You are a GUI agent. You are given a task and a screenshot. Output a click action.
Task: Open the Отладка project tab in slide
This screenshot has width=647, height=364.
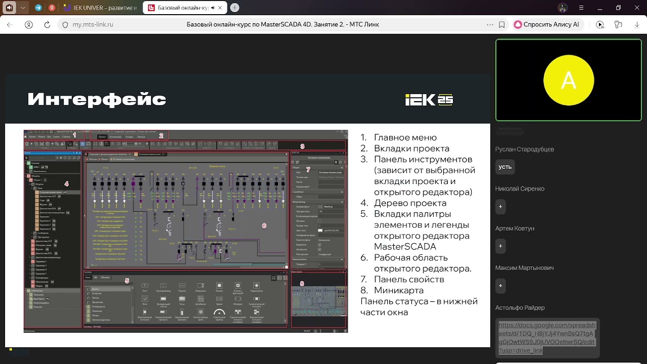[129, 136]
